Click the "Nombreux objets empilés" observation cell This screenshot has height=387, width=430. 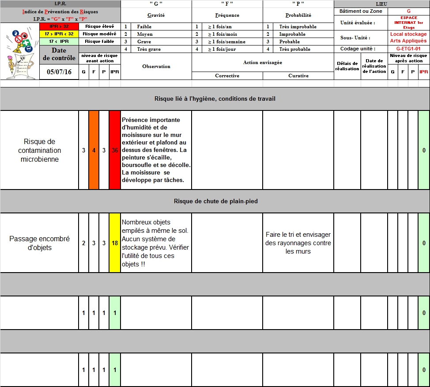pyautogui.click(x=156, y=243)
